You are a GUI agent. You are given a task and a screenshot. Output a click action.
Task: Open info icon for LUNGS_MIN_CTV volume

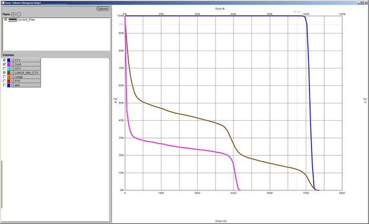coord(12,73)
